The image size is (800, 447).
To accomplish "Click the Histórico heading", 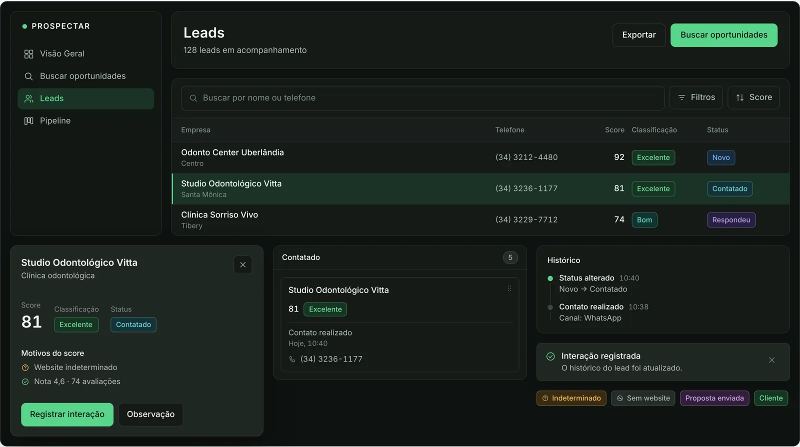I will pos(563,260).
